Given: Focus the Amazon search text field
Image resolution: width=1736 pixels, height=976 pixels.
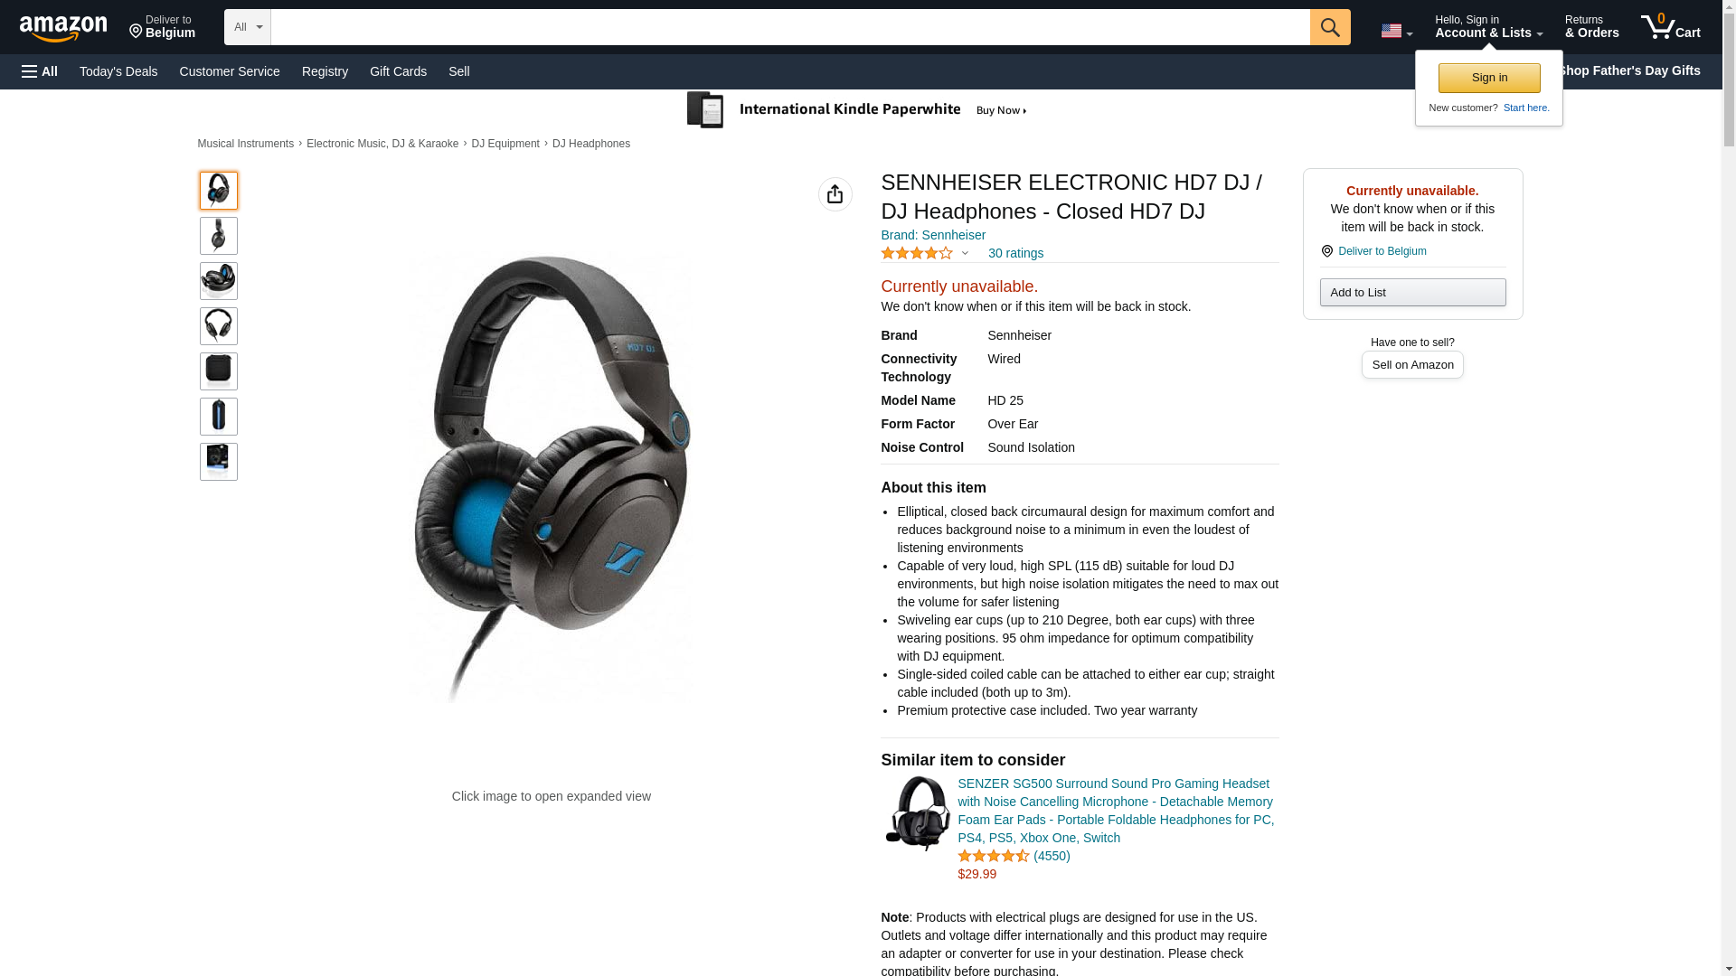Looking at the screenshot, I should pos(790,27).
